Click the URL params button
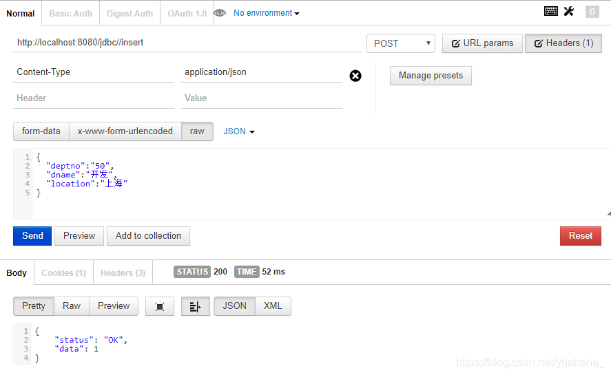 482,43
